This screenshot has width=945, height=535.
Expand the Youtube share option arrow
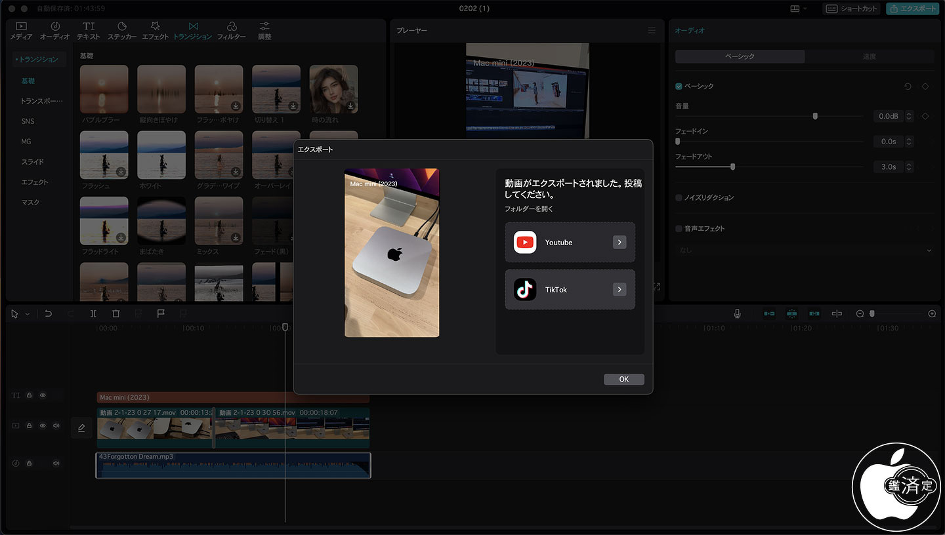pyautogui.click(x=619, y=243)
